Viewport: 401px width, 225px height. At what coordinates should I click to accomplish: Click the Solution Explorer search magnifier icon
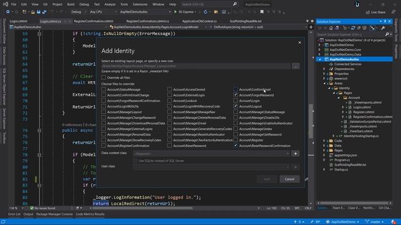click(387, 34)
